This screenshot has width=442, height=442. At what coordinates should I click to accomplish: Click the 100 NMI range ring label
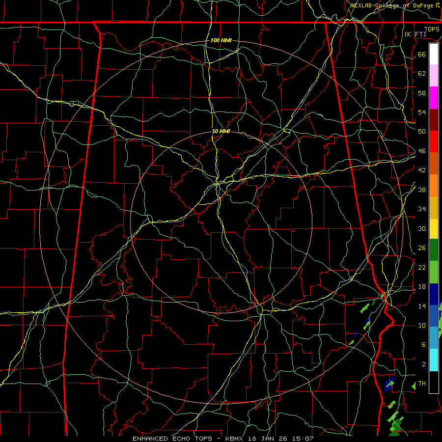[221, 40]
